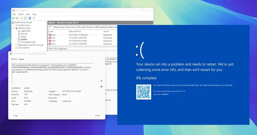Select Subscriptions in the tree
The image size is (257, 135).
pyautogui.click(x=24, y=48)
